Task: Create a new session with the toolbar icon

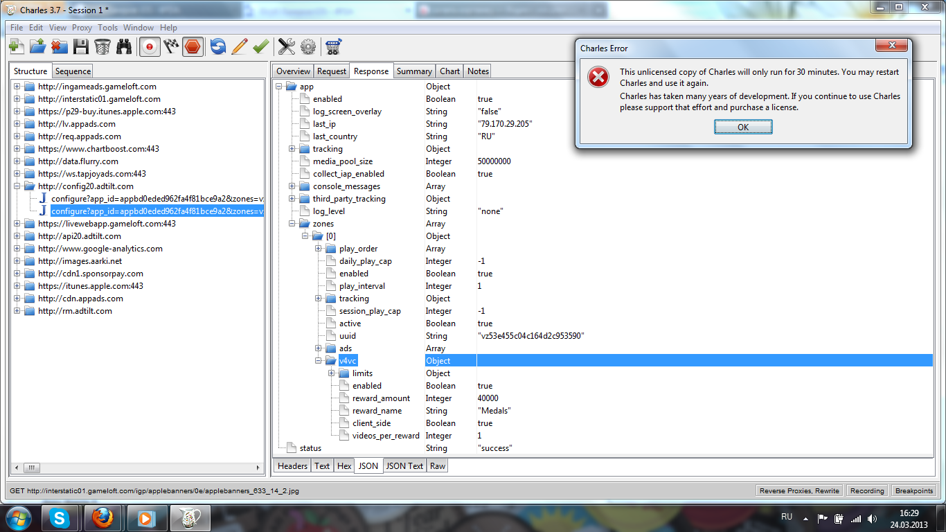Action: tap(17, 46)
